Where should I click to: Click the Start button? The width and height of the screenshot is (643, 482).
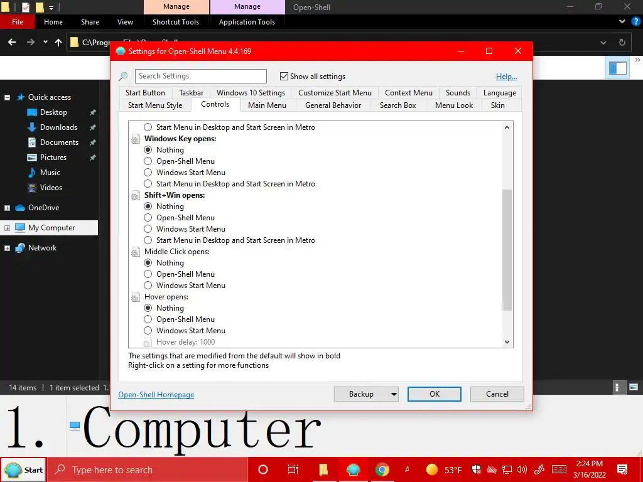pos(23,469)
